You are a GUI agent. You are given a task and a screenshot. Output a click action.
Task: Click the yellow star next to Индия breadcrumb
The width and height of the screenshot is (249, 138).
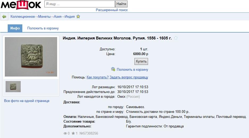click(x=78, y=17)
